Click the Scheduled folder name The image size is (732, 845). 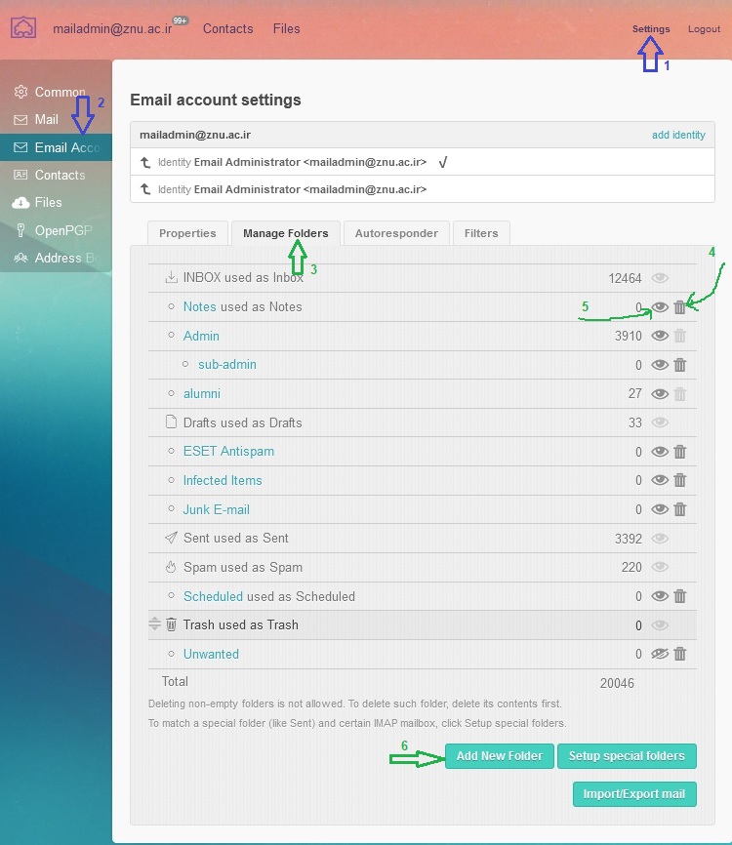[x=213, y=596]
